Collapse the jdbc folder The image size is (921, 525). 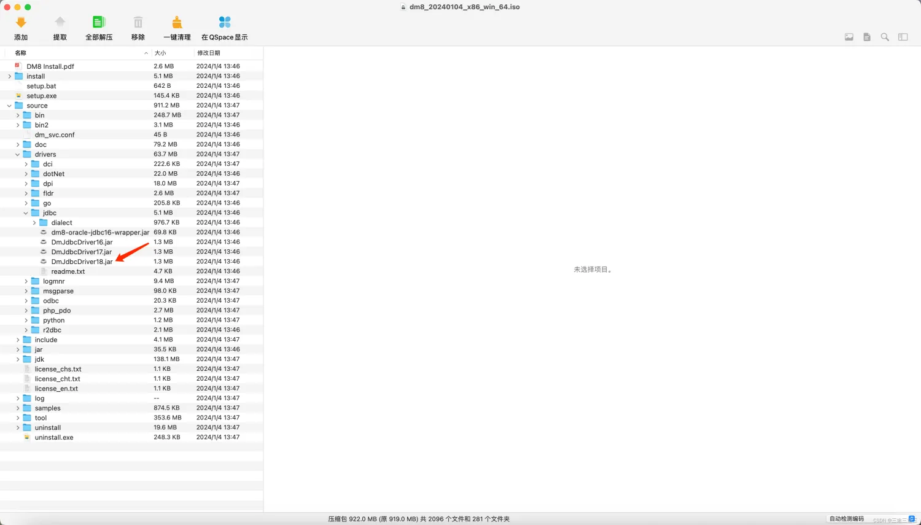pyautogui.click(x=26, y=213)
